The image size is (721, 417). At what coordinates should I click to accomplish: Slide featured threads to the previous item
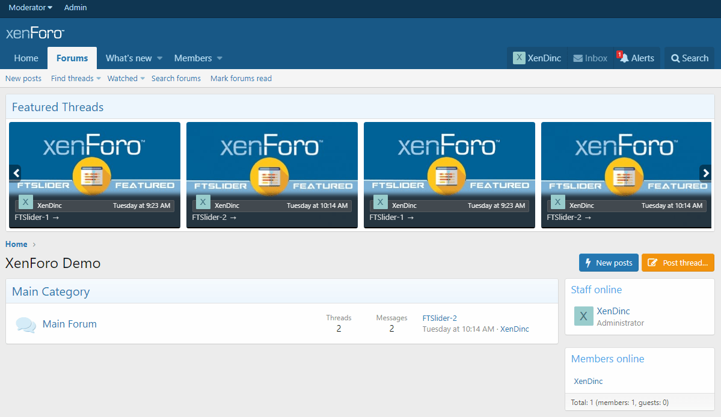tap(16, 173)
